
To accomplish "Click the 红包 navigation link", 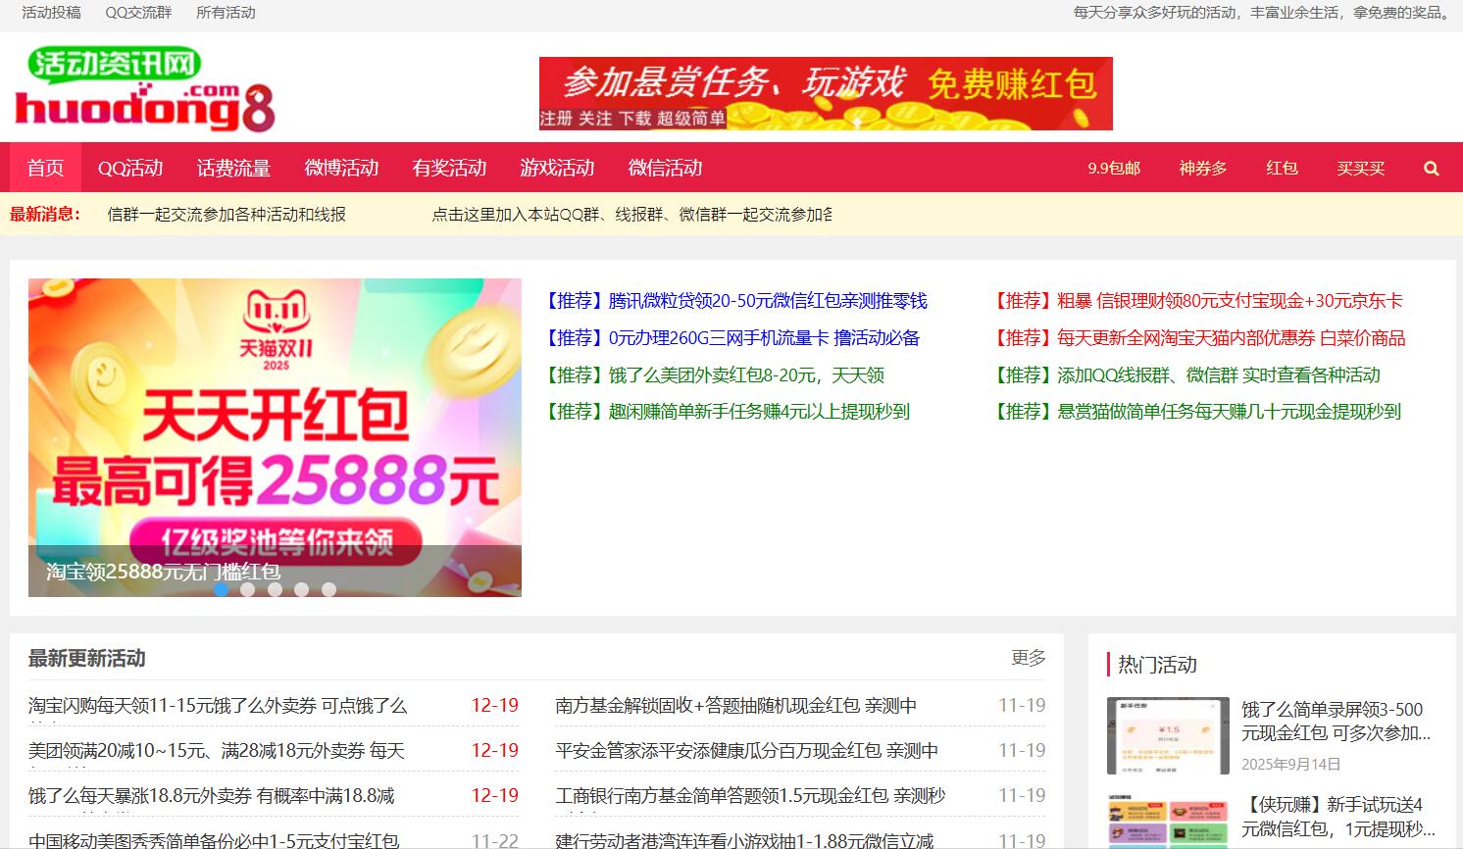I will pyautogui.click(x=1281, y=168).
